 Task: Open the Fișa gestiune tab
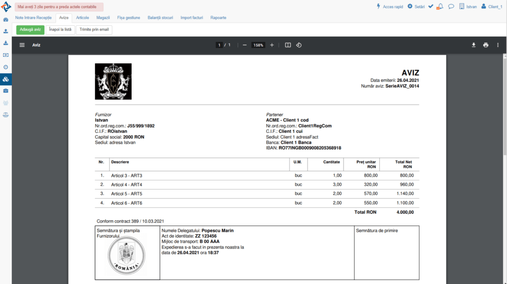(x=128, y=18)
